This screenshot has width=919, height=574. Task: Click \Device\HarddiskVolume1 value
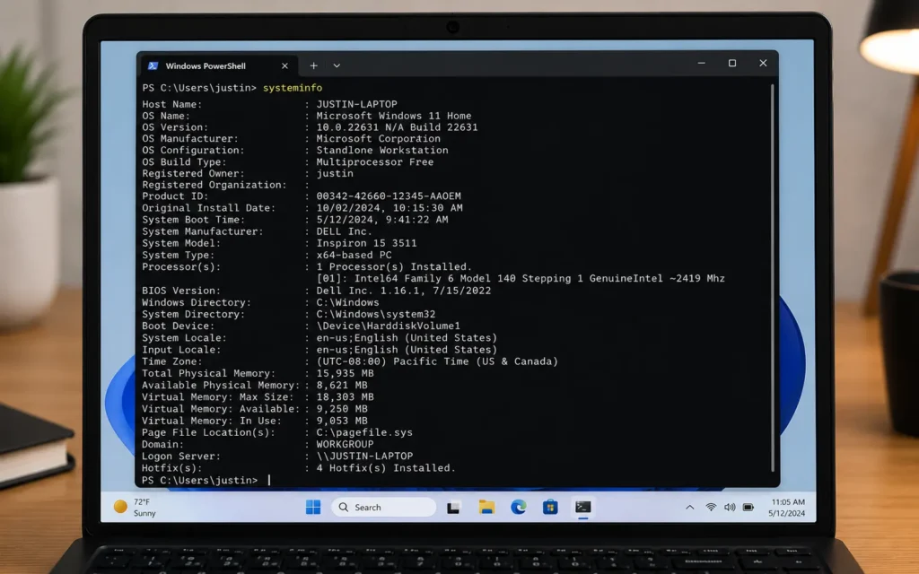389,326
